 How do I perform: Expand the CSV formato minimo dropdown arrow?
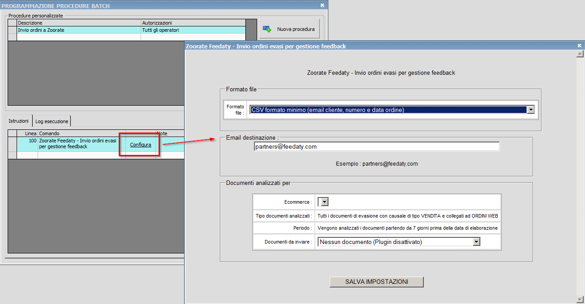[x=531, y=110]
